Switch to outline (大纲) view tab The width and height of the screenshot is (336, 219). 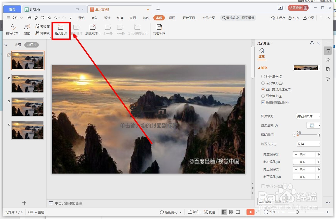pos(18,45)
